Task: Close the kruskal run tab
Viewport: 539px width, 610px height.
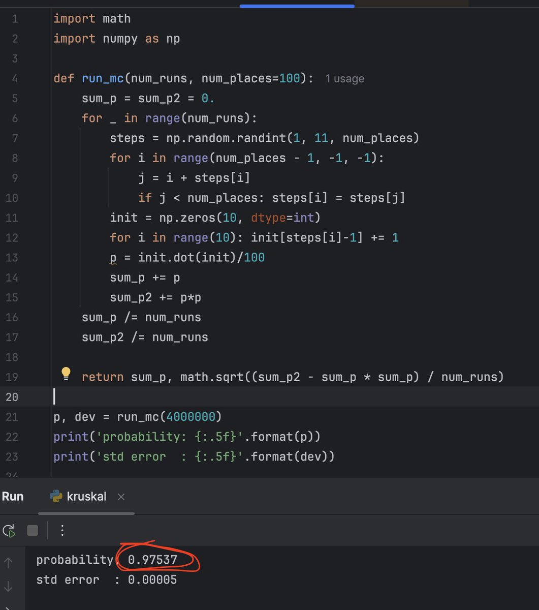Action: click(121, 497)
